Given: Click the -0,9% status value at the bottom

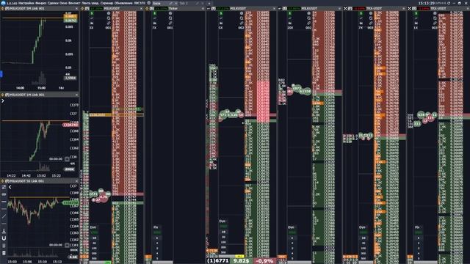Looking at the screenshot, I should coord(265,261).
